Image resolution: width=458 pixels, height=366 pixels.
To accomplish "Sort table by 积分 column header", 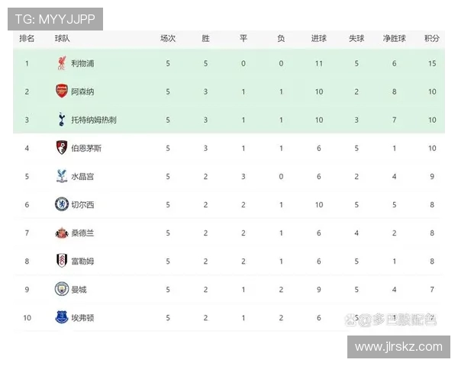I will tap(431, 38).
